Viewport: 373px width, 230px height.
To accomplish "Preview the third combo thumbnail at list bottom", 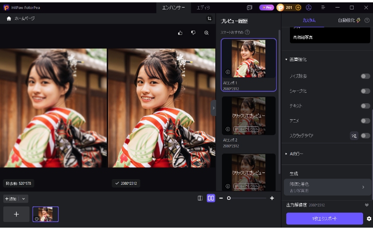I will [248, 172].
